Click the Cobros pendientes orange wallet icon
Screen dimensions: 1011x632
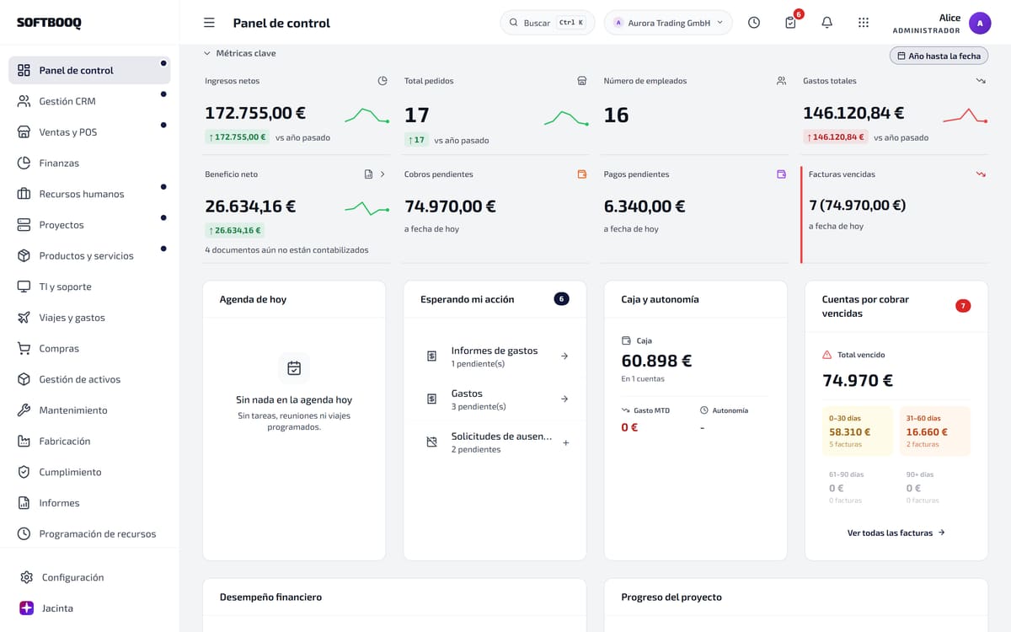pyautogui.click(x=581, y=174)
